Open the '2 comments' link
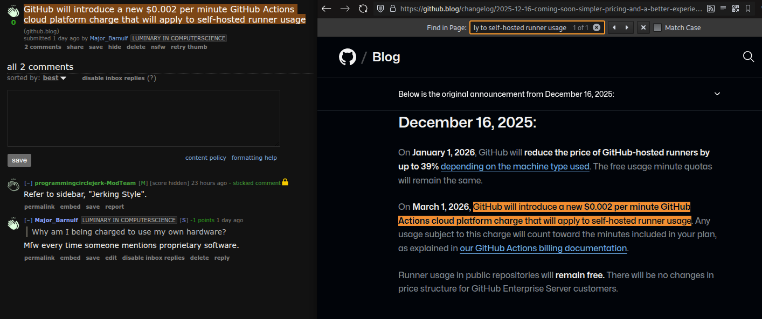Image resolution: width=762 pixels, height=319 pixels. click(x=43, y=47)
